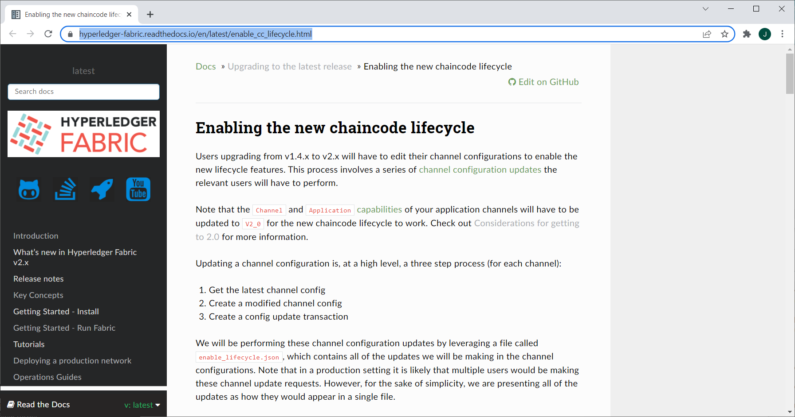Click the scrollbar up arrow

[x=790, y=49]
